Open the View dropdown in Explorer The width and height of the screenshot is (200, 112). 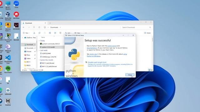pos(78,33)
